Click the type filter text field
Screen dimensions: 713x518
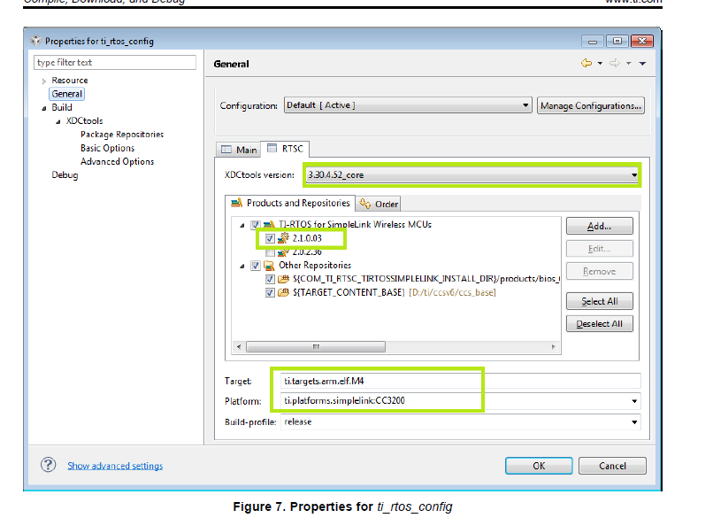[115, 62]
